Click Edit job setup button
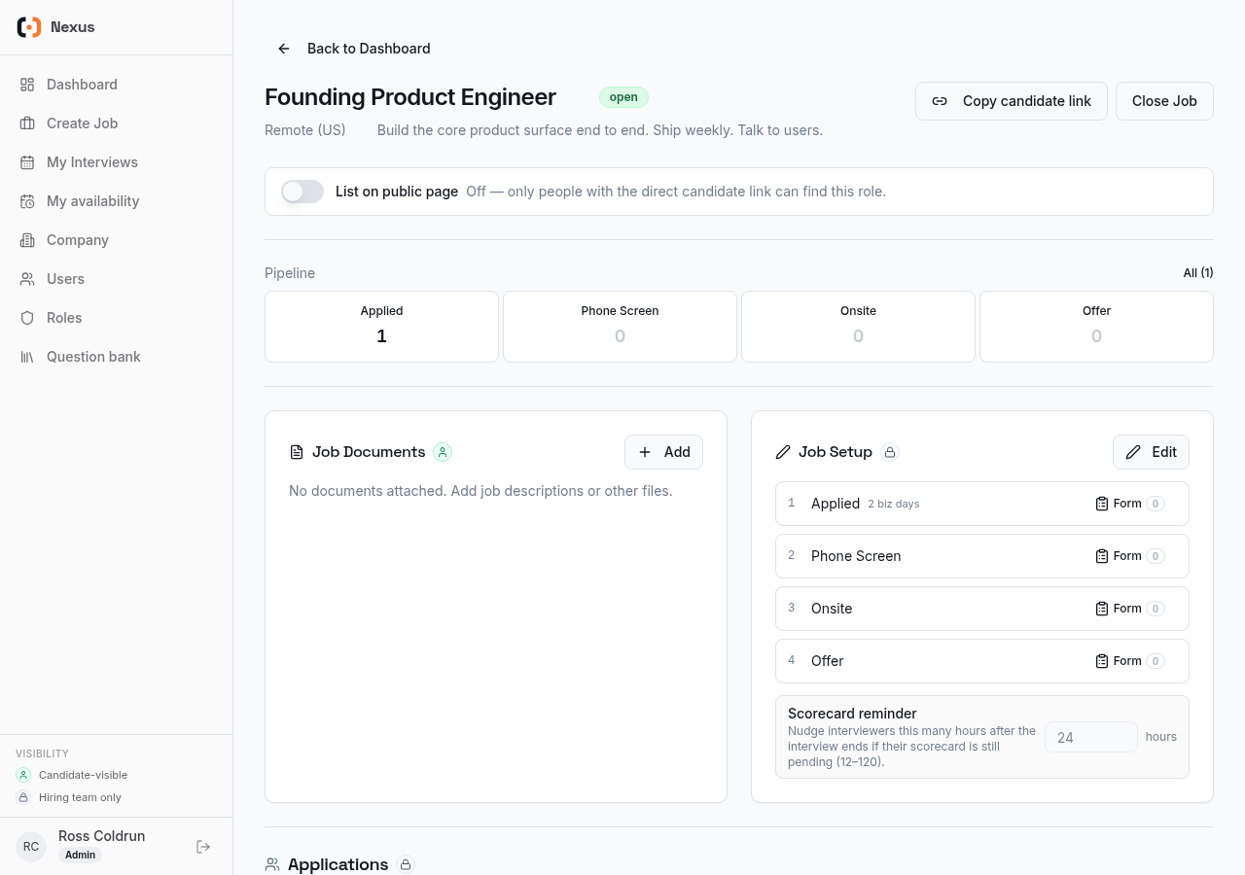Image resolution: width=1245 pixels, height=875 pixels. tap(1151, 452)
